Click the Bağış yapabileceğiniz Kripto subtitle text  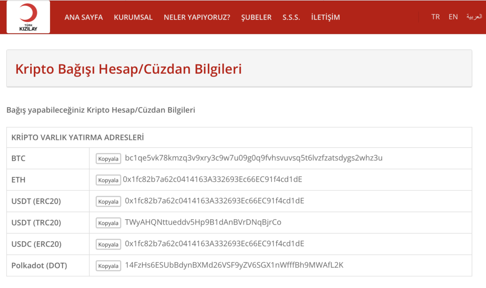[x=101, y=110]
